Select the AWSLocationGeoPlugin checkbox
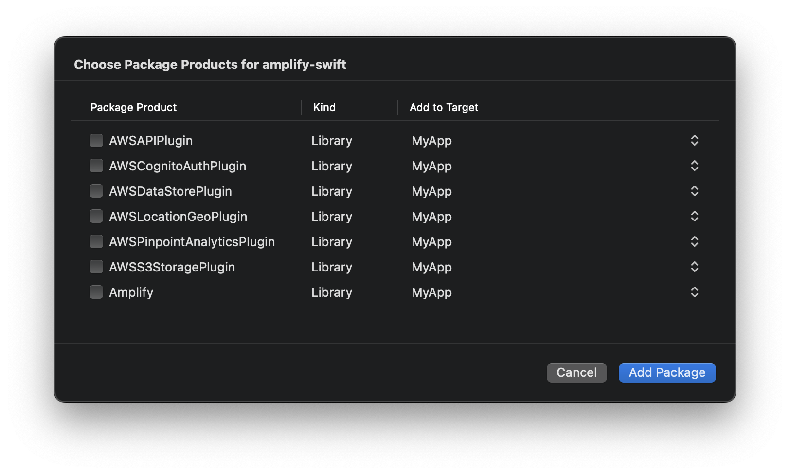The width and height of the screenshot is (790, 474). point(96,216)
